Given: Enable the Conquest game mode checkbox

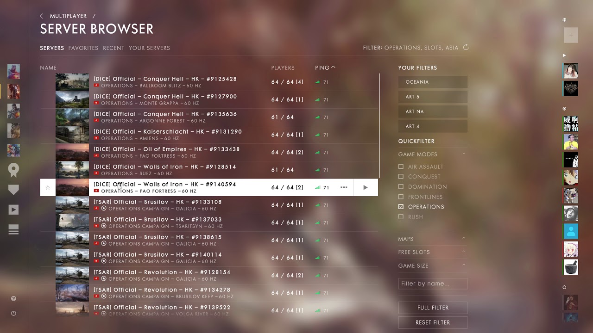Looking at the screenshot, I should coord(401,177).
